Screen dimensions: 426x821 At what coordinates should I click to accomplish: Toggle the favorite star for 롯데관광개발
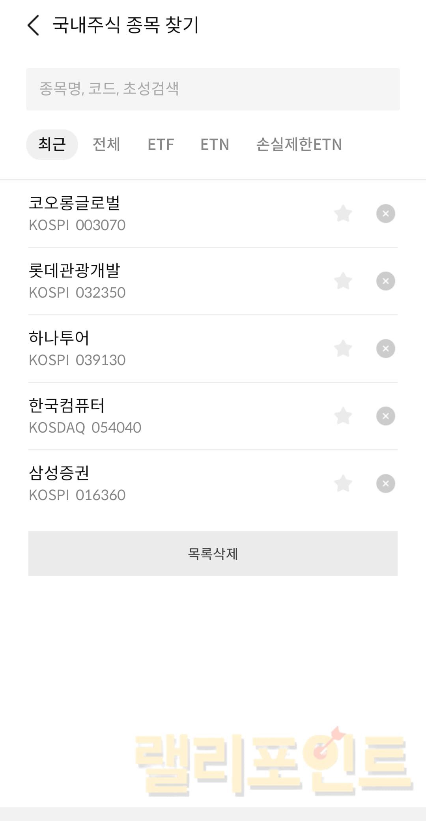coord(343,281)
